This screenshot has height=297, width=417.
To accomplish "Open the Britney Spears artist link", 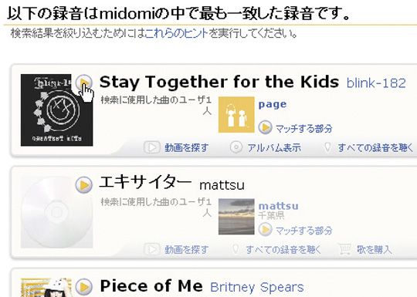I will click(x=257, y=287).
